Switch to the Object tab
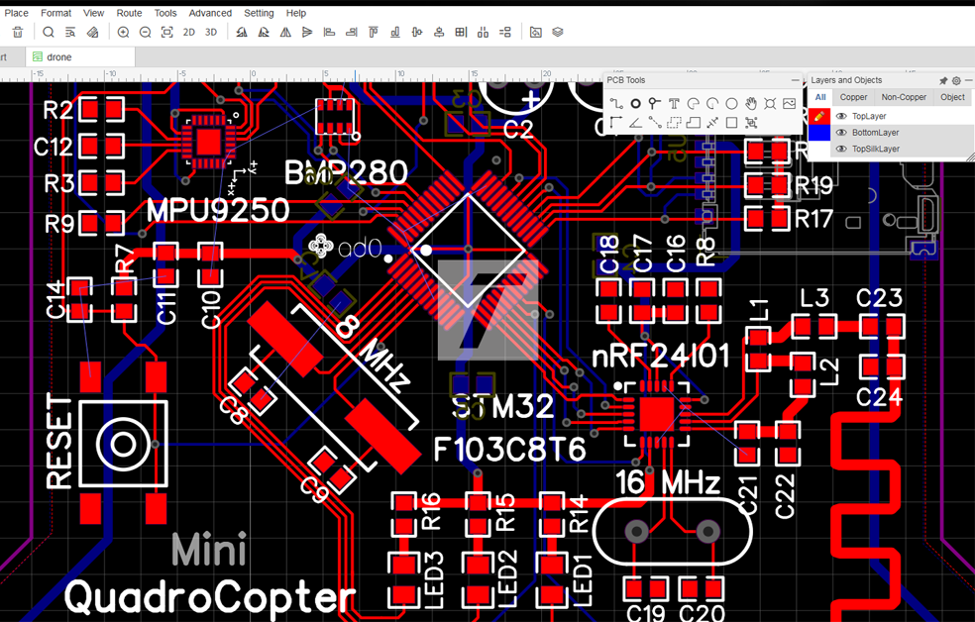 tap(952, 97)
